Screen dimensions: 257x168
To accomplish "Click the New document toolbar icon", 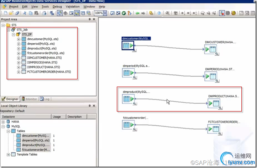I will [6, 13].
